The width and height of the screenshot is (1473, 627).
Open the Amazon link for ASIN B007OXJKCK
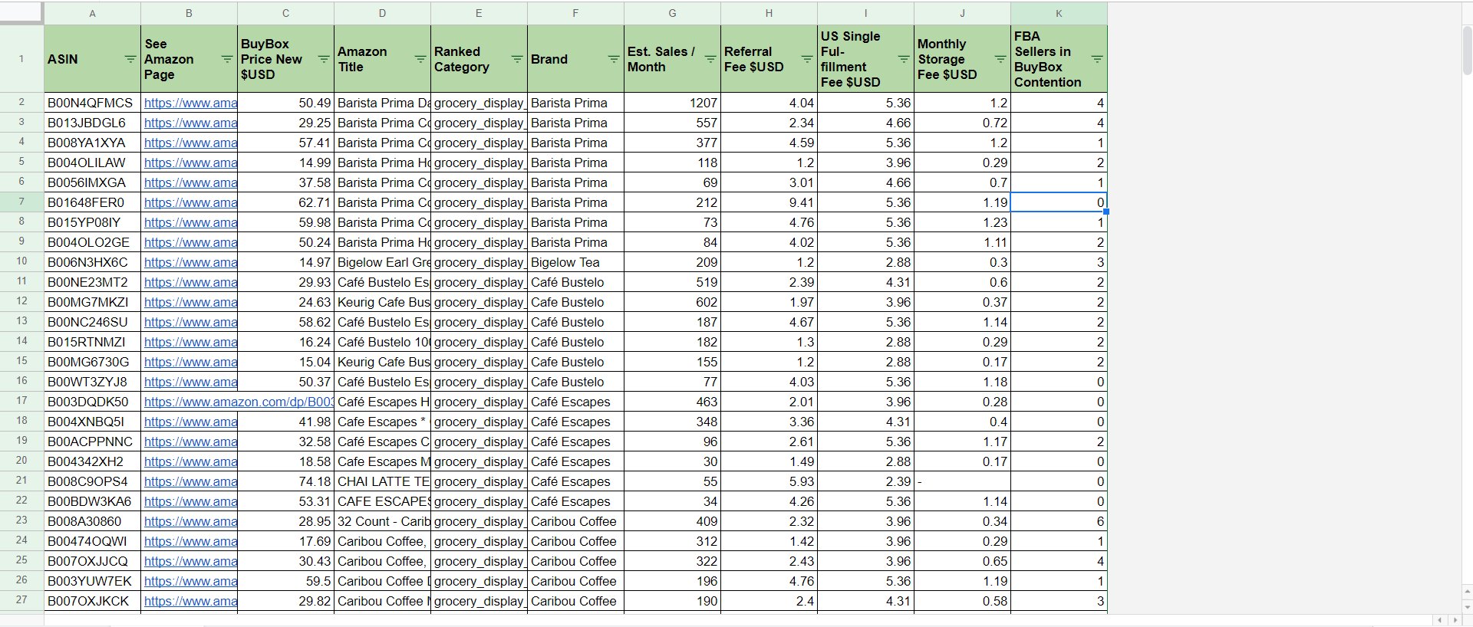(x=190, y=601)
